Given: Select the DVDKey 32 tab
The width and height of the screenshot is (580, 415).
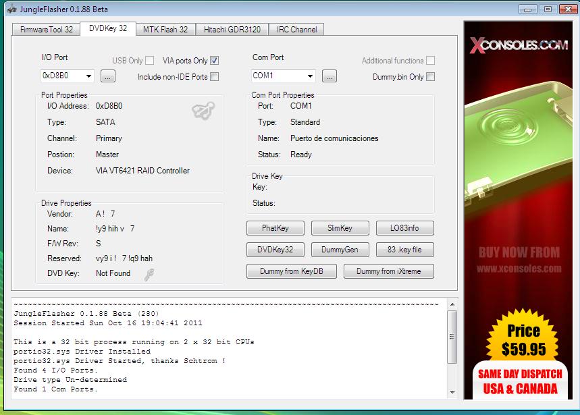Looking at the screenshot, I should pyautogui.click(x=108, y=28).
